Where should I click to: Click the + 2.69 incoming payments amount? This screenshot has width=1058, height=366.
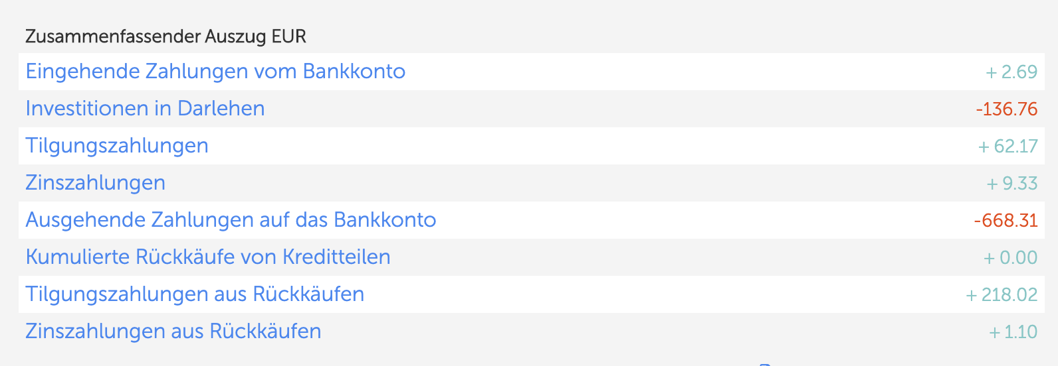(1011, 72)
